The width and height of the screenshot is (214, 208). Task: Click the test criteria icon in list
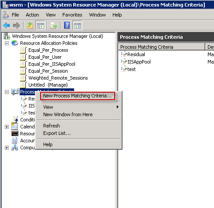pos(124,69)
